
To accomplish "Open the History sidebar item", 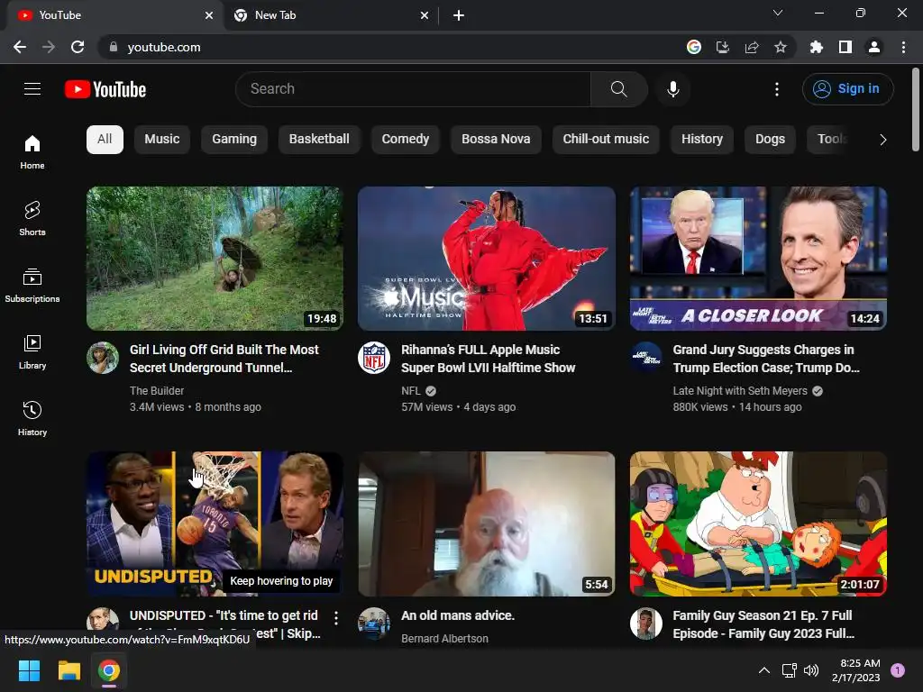I will pyautogui.click(x=32, y=418).
